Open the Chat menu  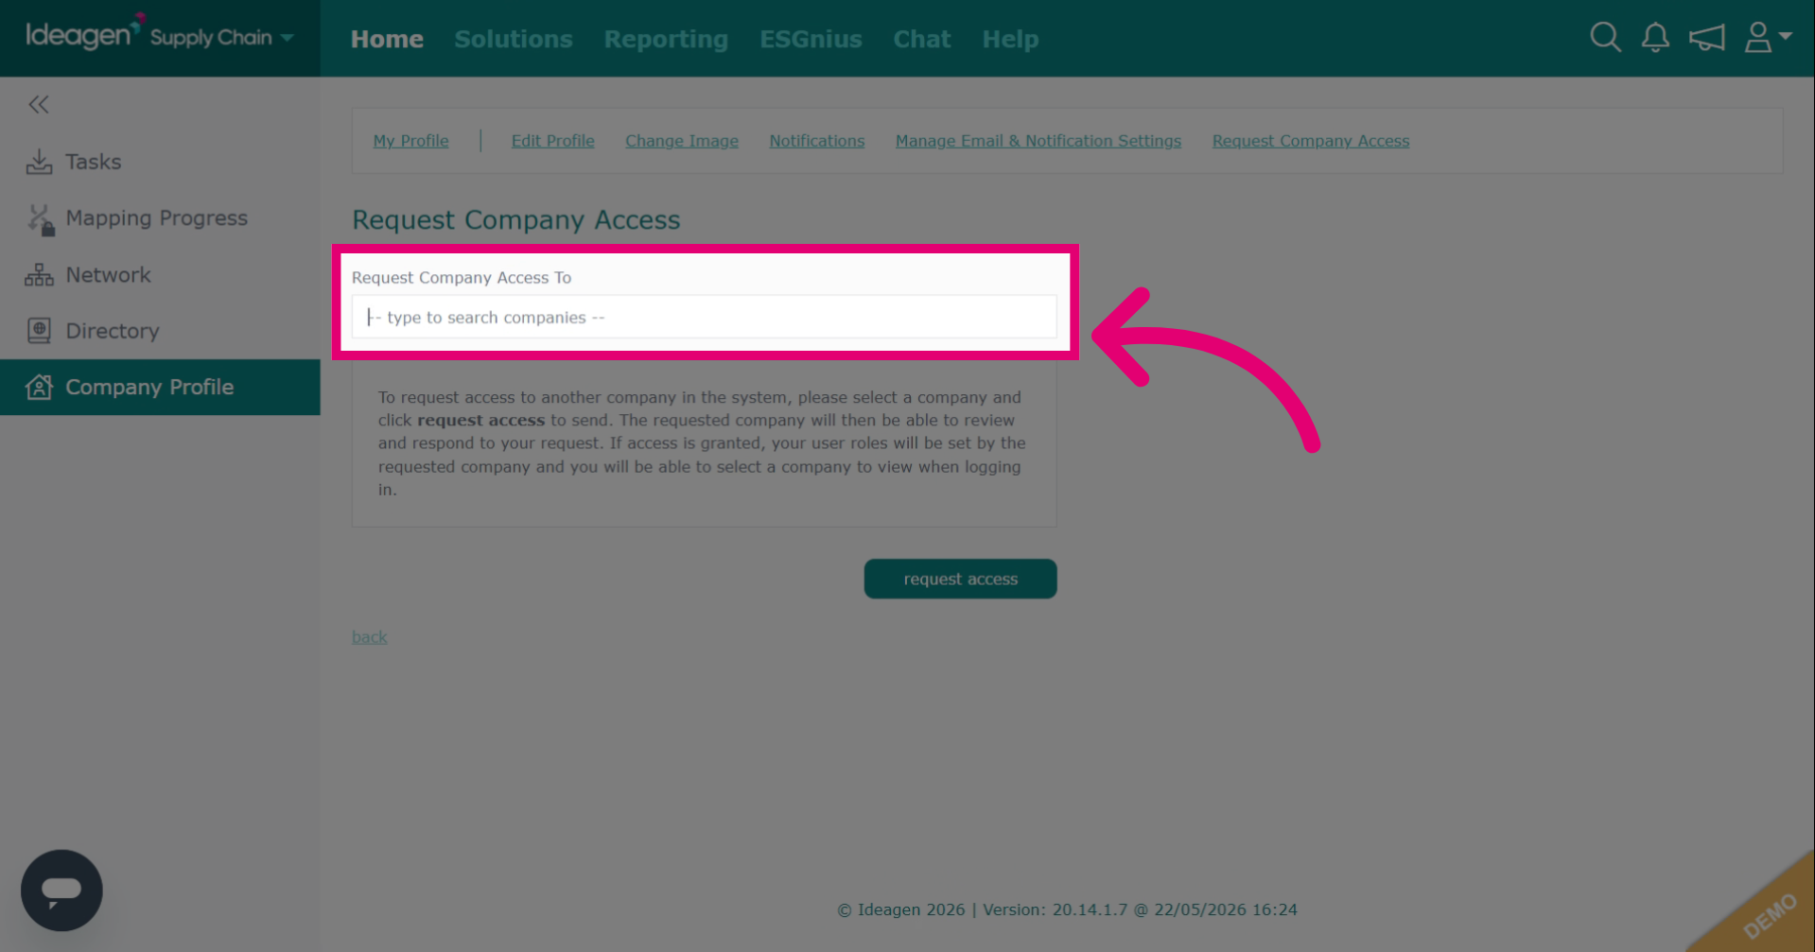click(x=922, y=39)
